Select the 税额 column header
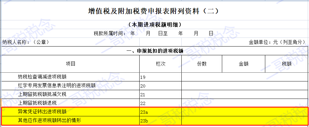Viewport: 309px width, 127px height. 287,64
